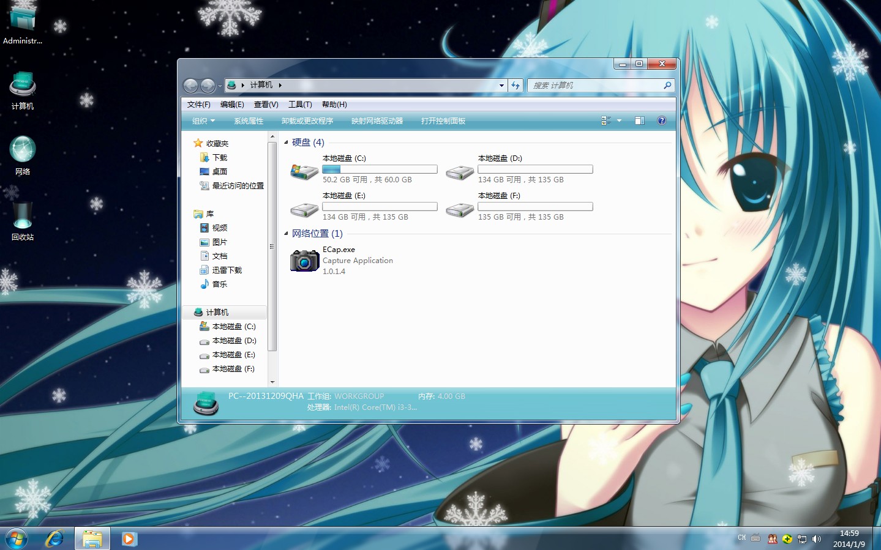Click 映射网络驱动器
The image size is (881, 550).
click(x=377, y=121)
